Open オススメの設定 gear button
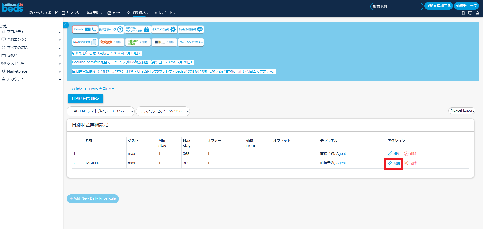This screenshot has height=229, width=483. (164, 29)
